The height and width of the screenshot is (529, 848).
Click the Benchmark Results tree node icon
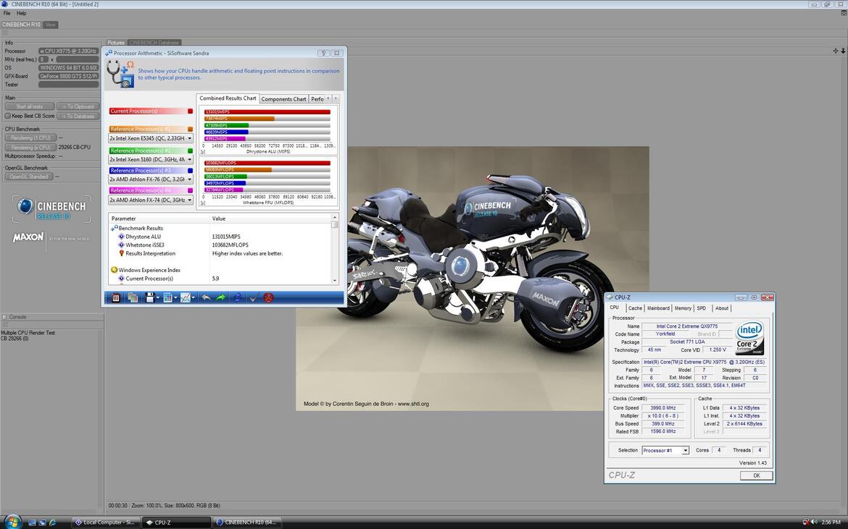[x=114, y=229]
